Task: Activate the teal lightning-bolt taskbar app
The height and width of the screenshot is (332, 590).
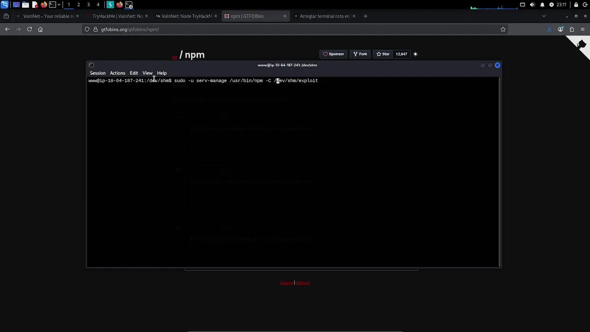Action: click(x=110, y=5)
